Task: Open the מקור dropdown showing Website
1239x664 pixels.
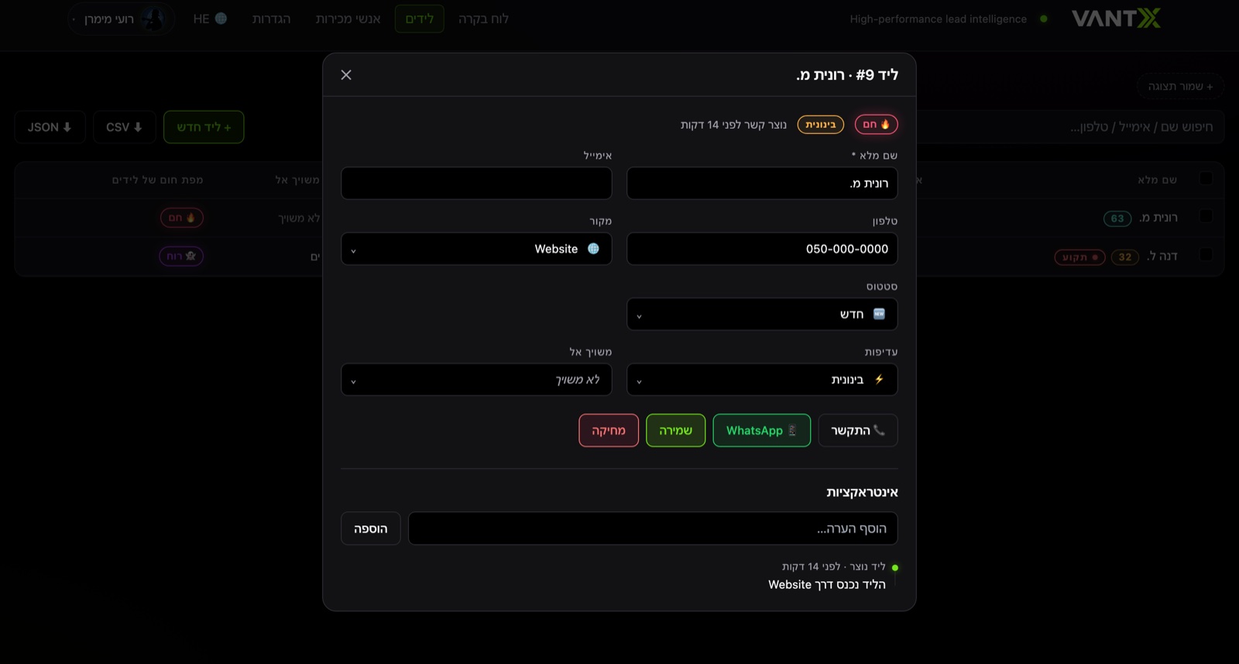Action: pyautogui.click(x=476, y=249)
